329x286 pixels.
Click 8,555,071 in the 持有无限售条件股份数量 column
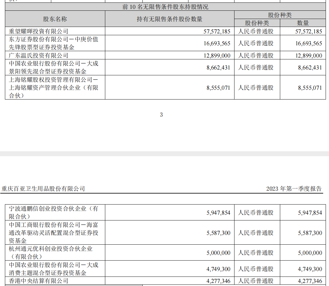pos(218,88)
